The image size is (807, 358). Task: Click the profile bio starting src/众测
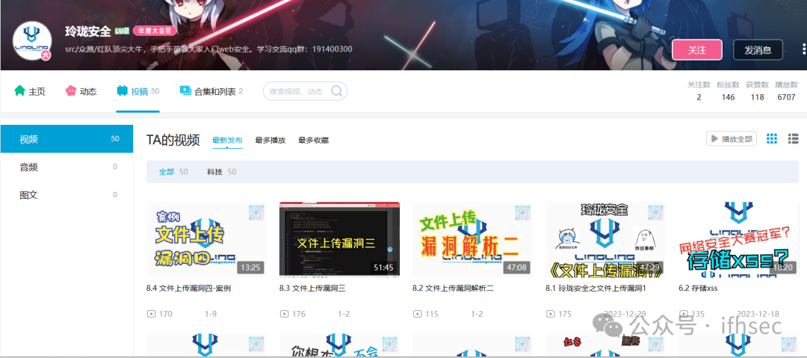pyautogui.click(x=209, y=49)
